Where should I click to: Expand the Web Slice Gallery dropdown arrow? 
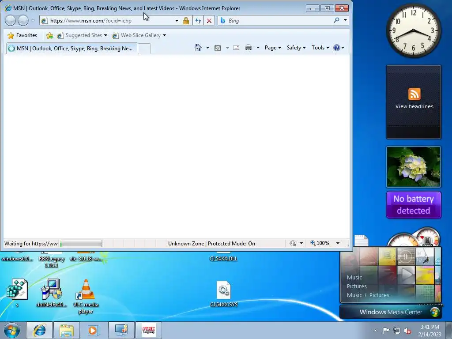tap(164, 35)
